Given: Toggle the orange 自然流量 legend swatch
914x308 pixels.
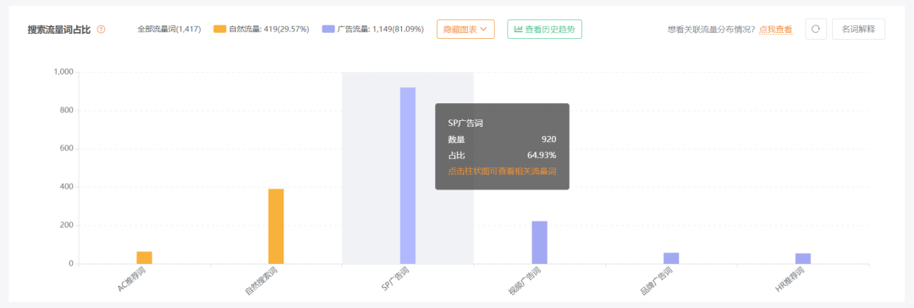Looking at the screenshot, I should coord(220,29).
